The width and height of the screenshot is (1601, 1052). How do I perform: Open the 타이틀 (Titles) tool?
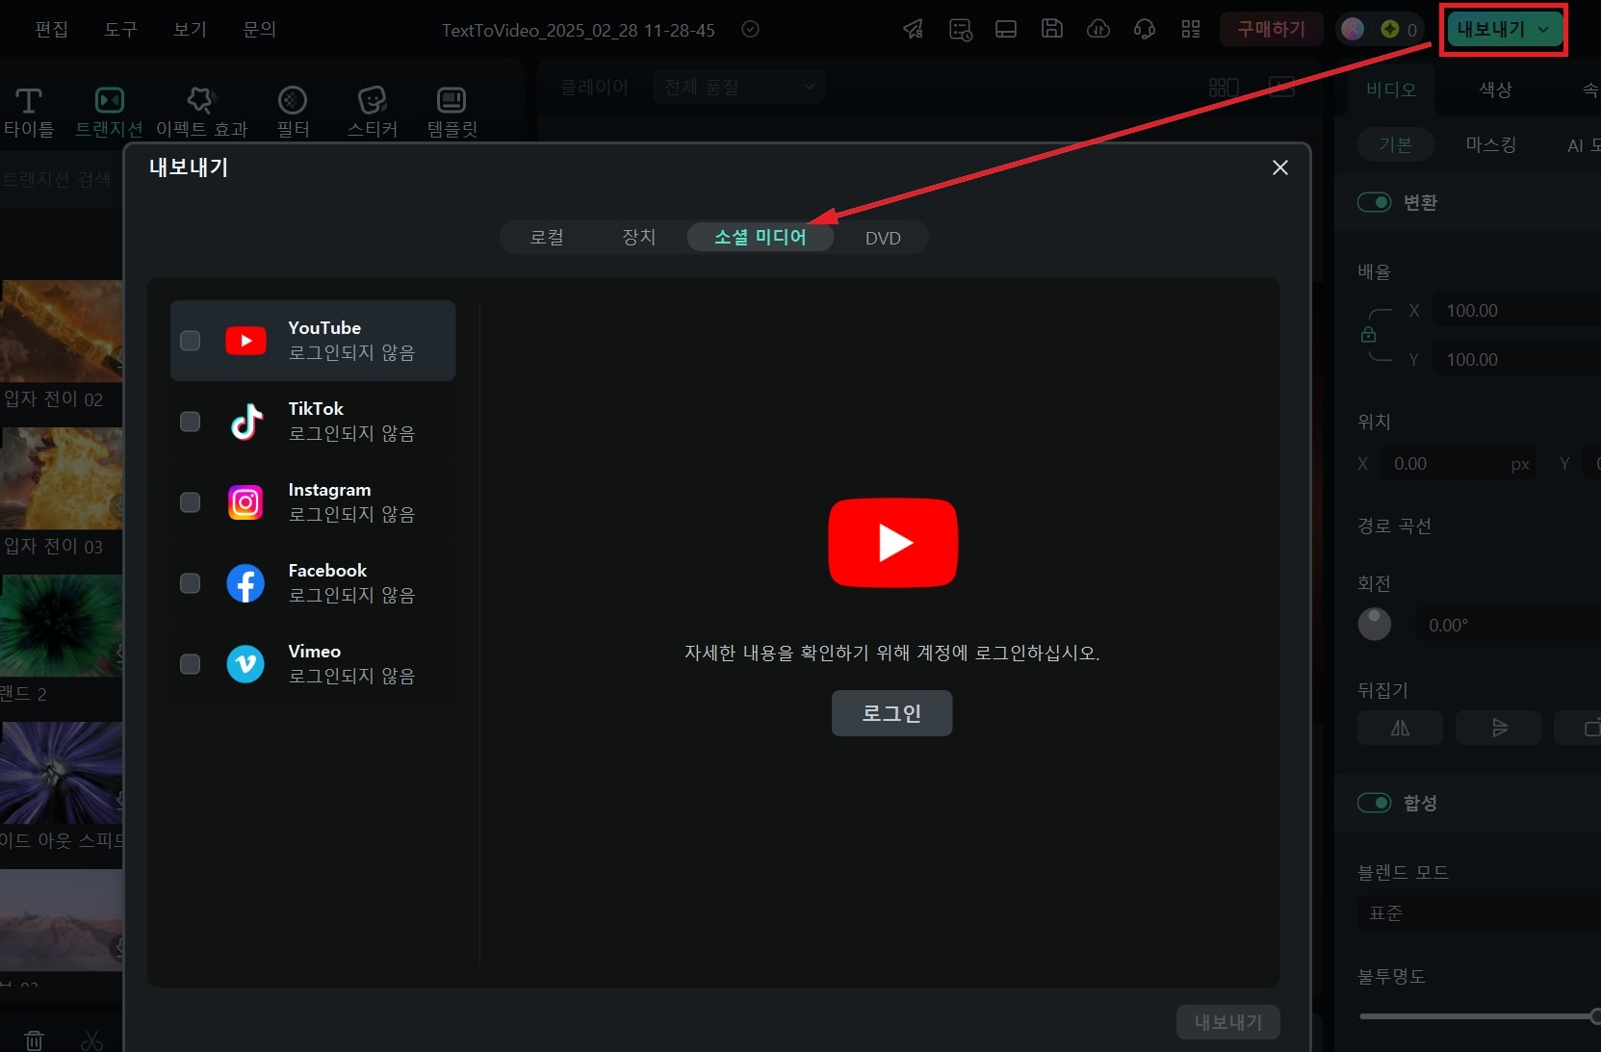(x=28, y=112)
